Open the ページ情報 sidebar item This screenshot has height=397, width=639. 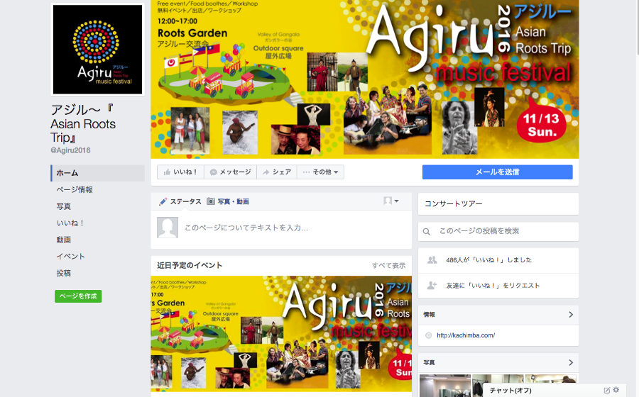click(75, 189)
